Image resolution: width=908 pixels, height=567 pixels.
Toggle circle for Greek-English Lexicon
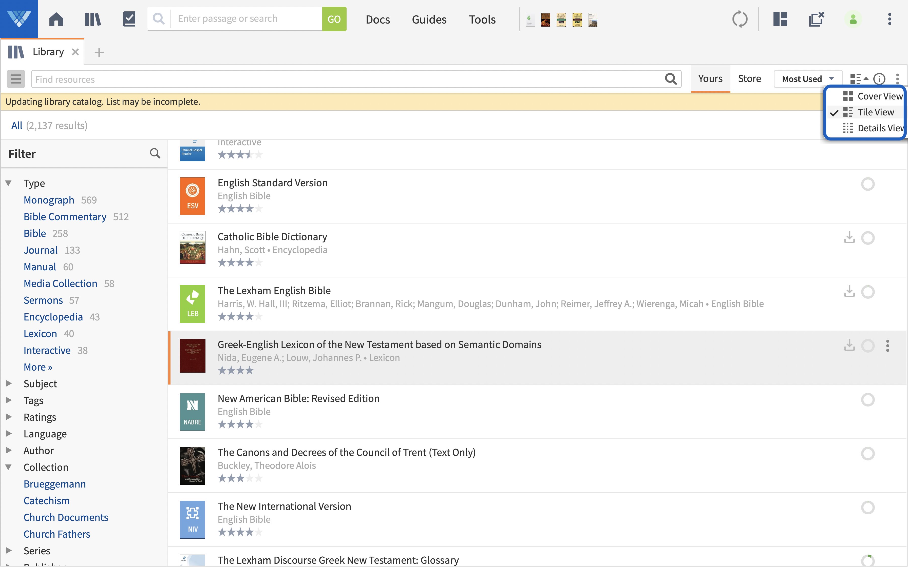(868, 346)
